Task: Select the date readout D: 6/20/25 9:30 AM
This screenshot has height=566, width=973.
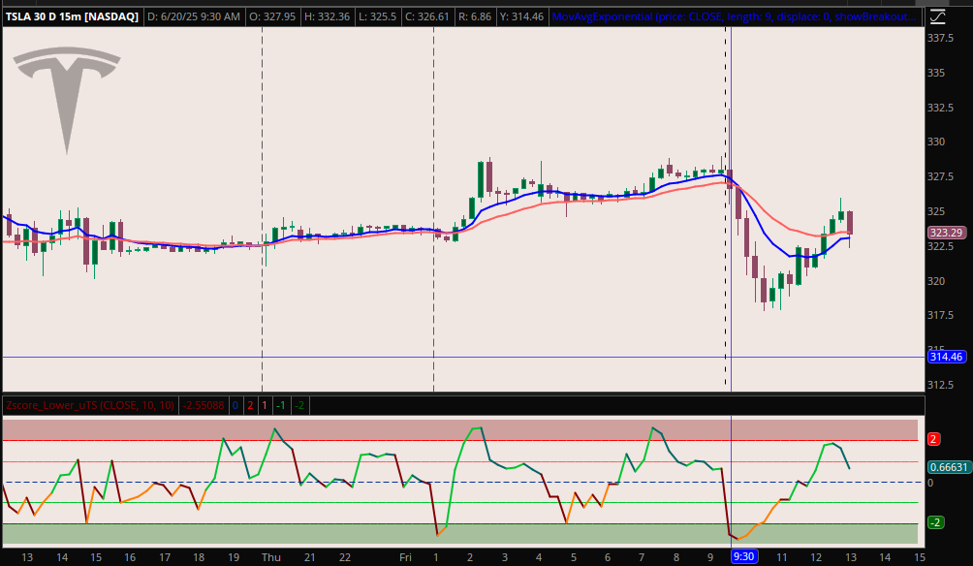Action: coord(194,16)
